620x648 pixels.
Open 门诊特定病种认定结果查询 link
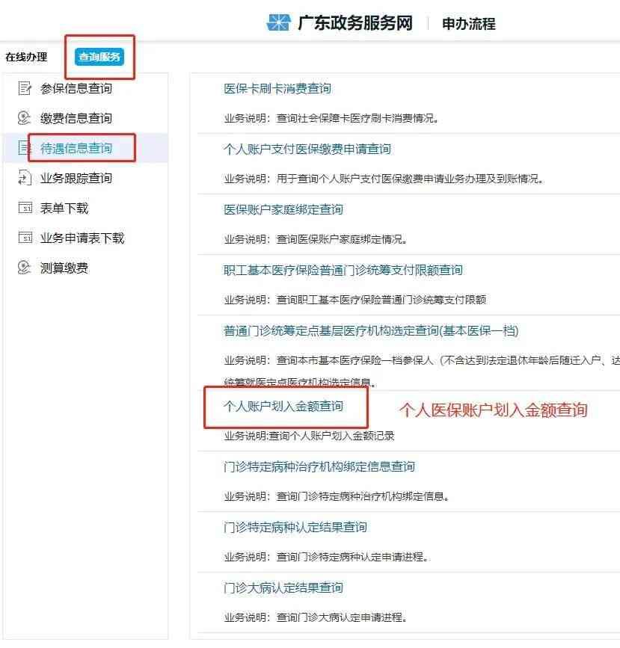tap(295, 528)
